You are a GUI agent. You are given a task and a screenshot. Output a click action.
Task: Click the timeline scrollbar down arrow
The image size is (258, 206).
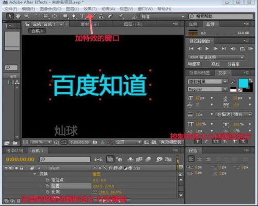pos(181,195)
